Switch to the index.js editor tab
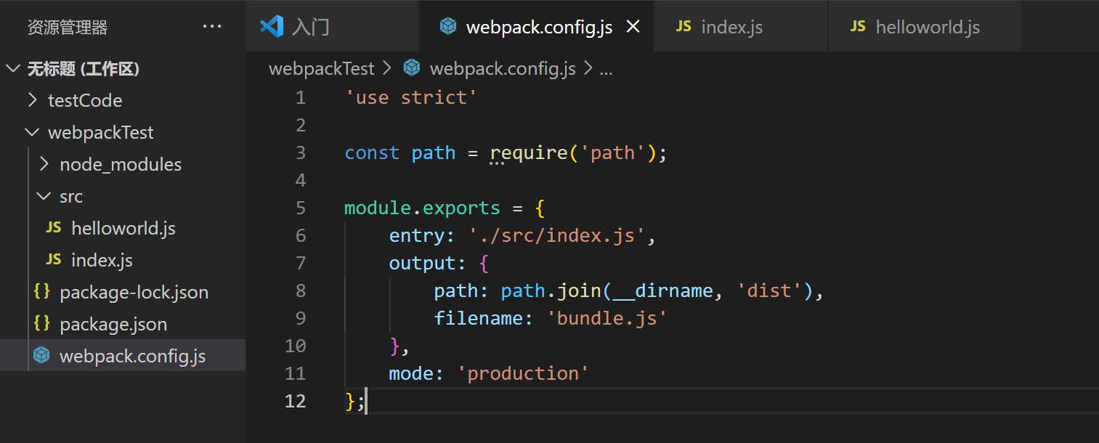Image resolution: width=1099 pixels, height=443 pixels. [741, 26]
